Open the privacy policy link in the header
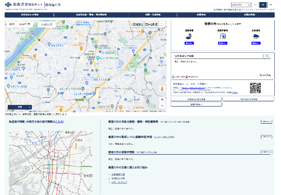The image size is (281, 195). [x=238, y=10]
